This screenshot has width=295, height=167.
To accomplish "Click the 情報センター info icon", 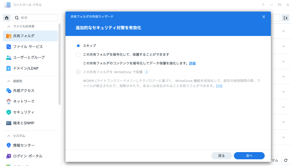I will click(8, 145).
